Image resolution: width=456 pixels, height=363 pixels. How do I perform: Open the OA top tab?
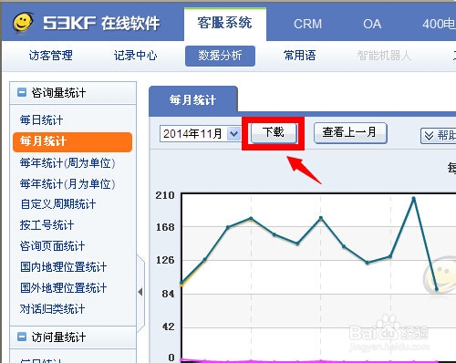(x=372, y=24)
